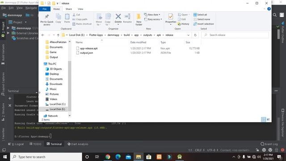Screen dimensions: 286x161
Task: Open Explorer help icon
Action: tap(269, 9)
